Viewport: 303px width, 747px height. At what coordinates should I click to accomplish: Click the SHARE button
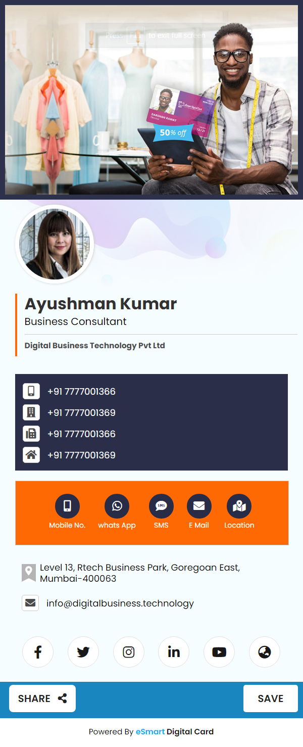42,698
